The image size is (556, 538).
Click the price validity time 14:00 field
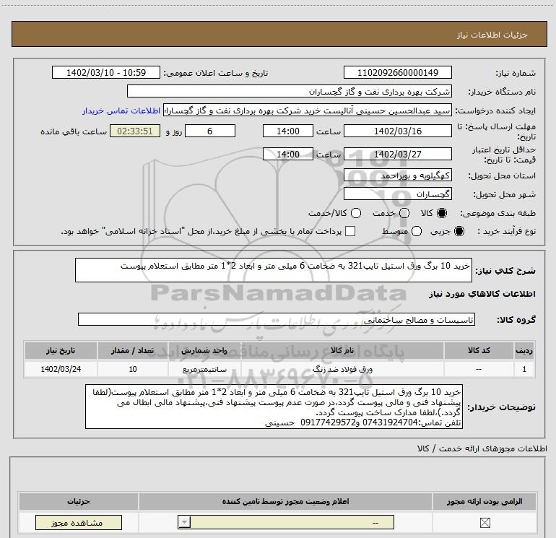click(288, 154)
